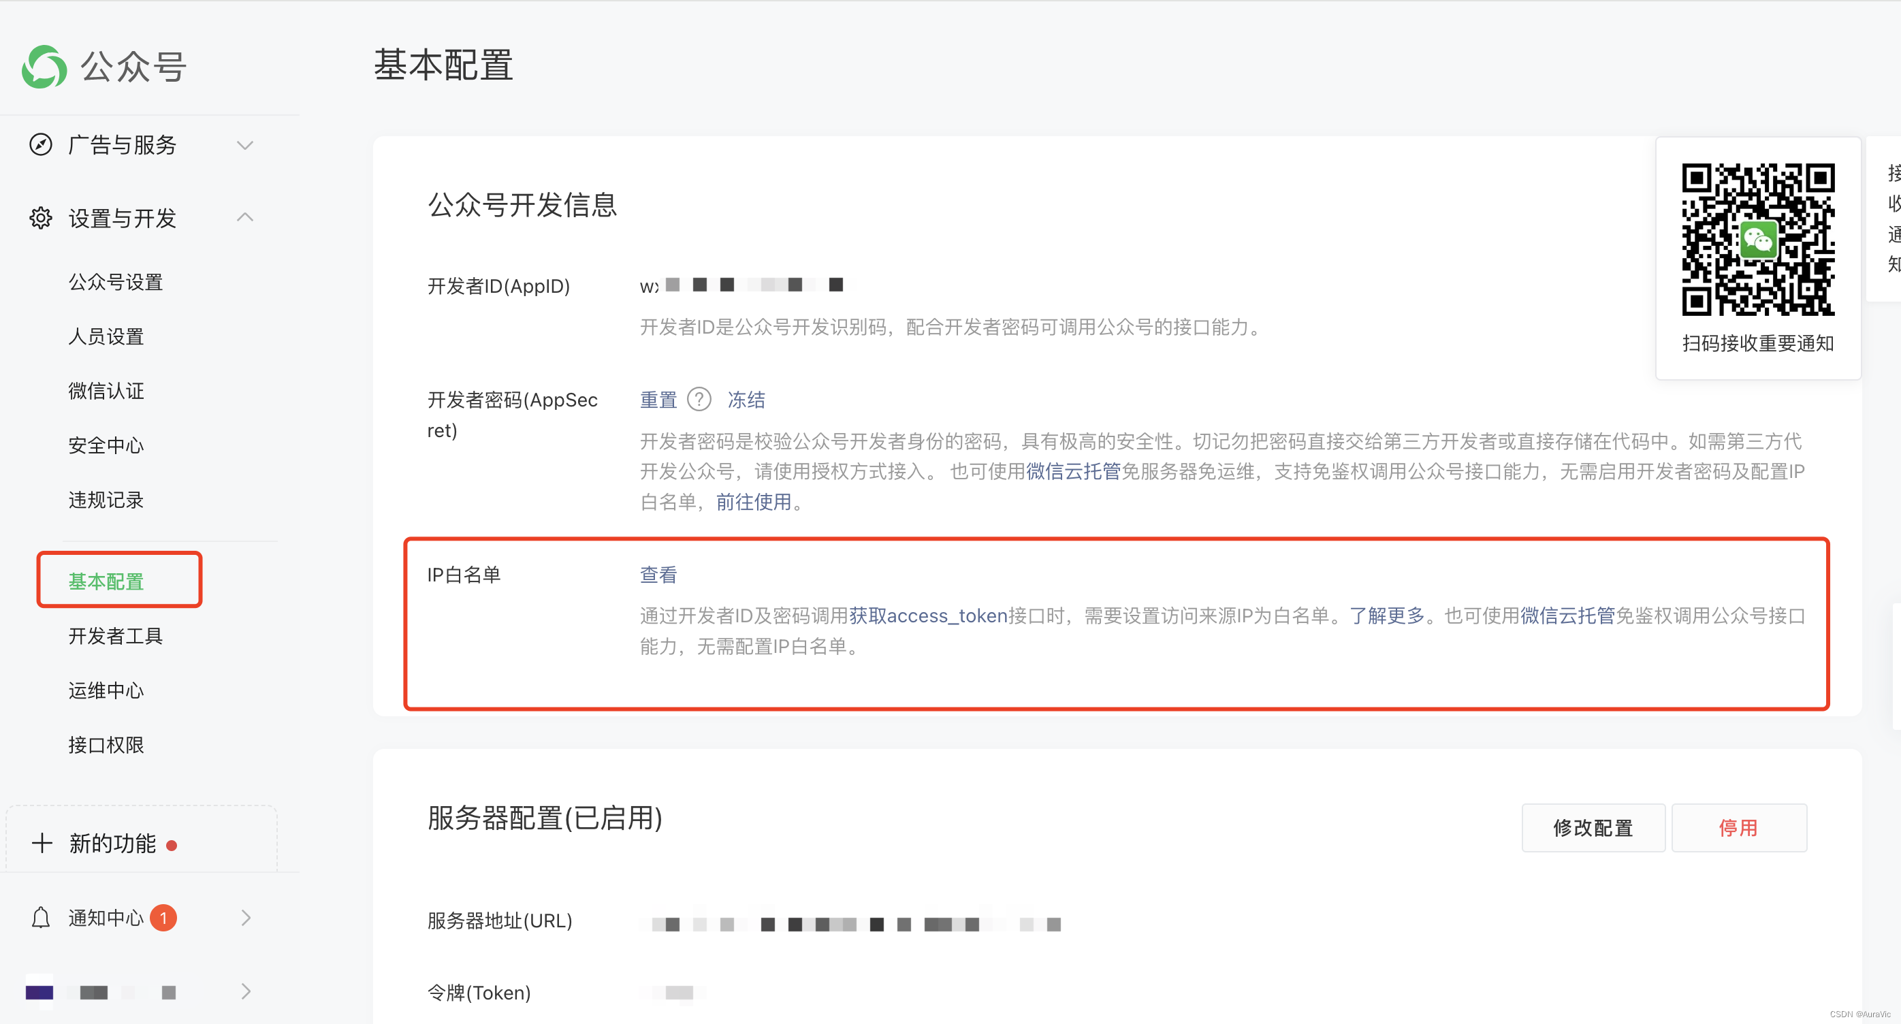Click the 公众号 green logo icon

pos(44,67)
